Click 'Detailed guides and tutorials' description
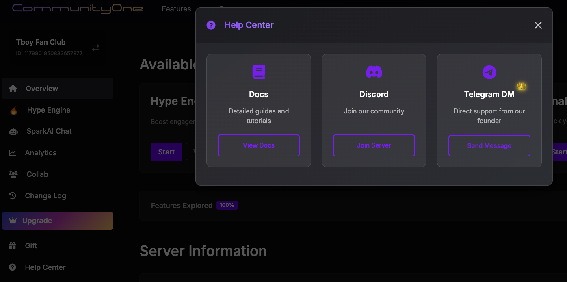The width and height of the screenshot is (567, 282). click(x=259, y=116)
